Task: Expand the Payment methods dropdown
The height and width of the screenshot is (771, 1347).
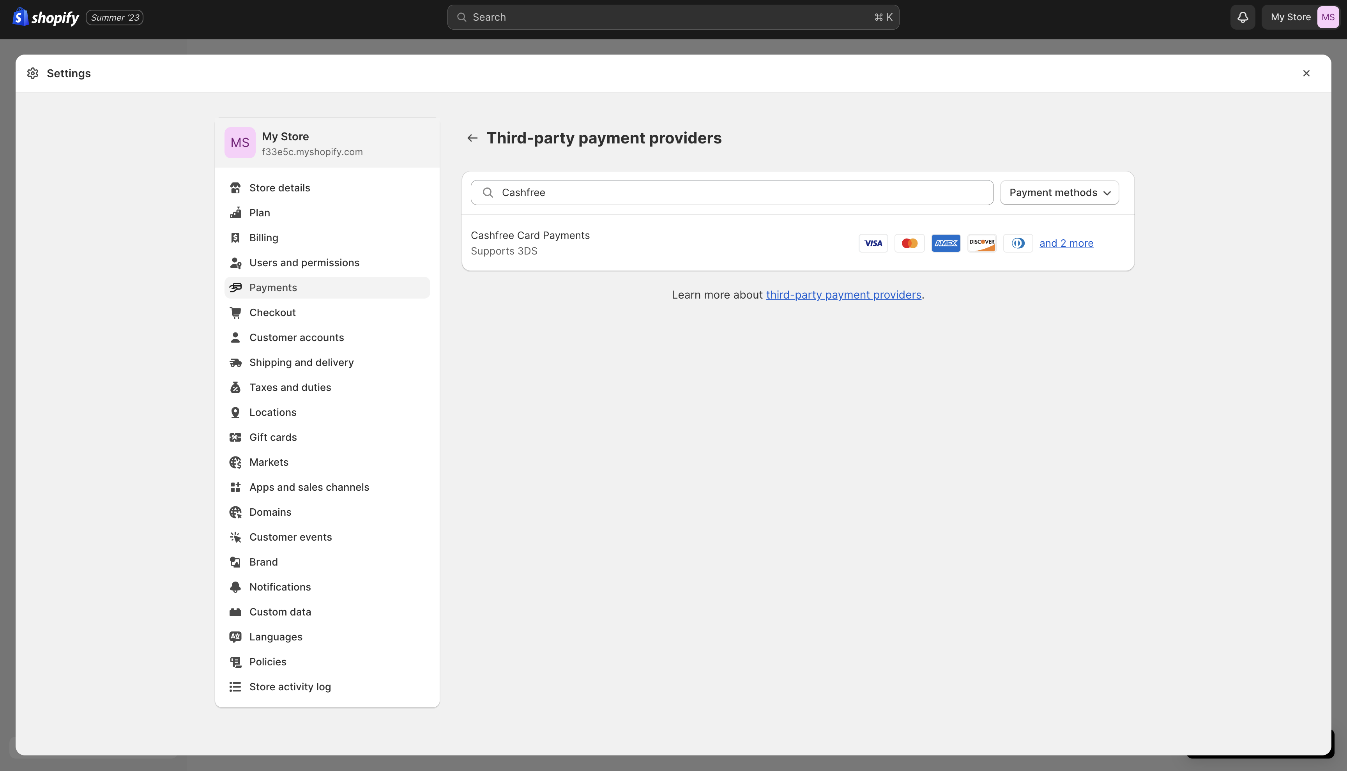Action: 1059,193
